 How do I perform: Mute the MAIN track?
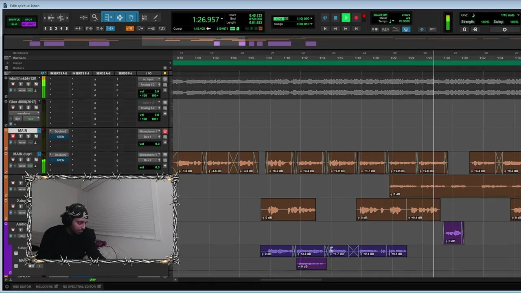point(36,136)
